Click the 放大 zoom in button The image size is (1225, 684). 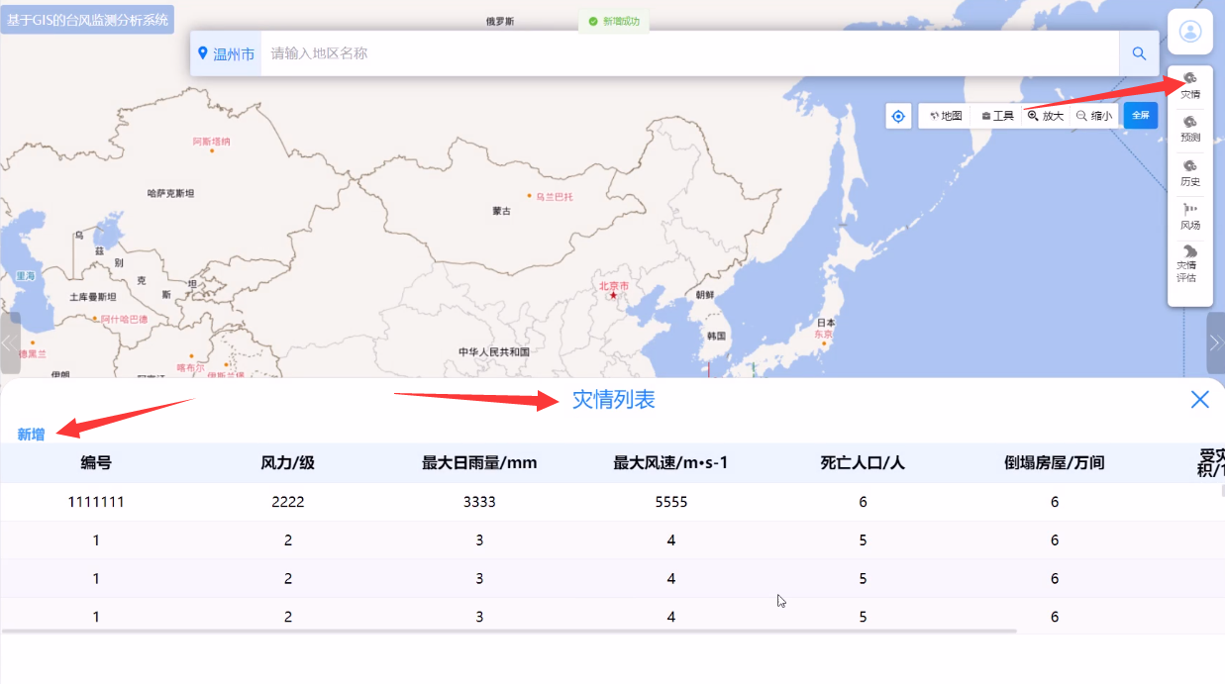1046,116
